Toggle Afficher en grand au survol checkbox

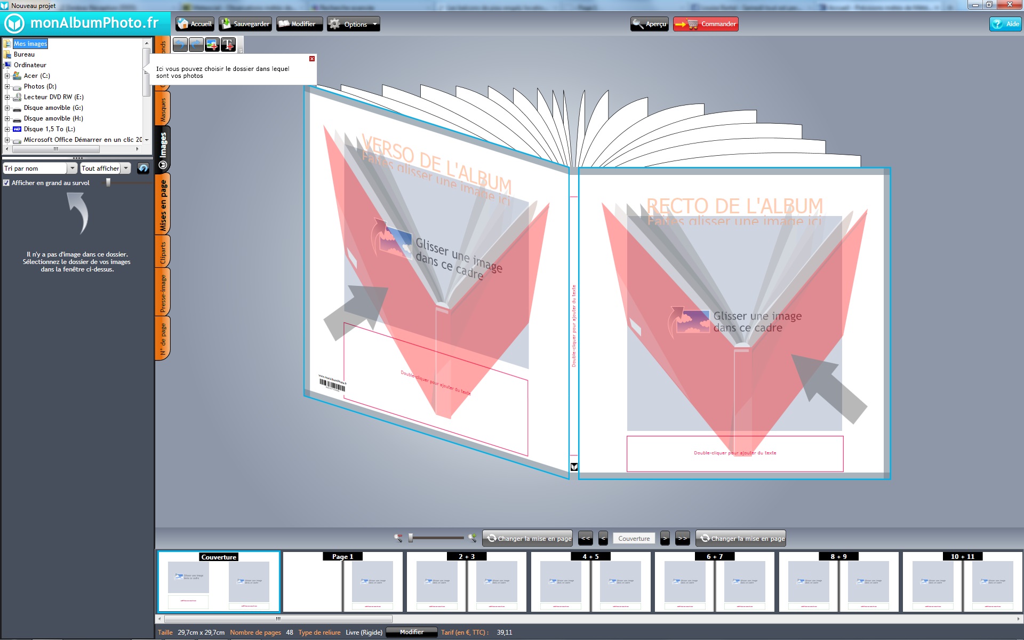5,183
